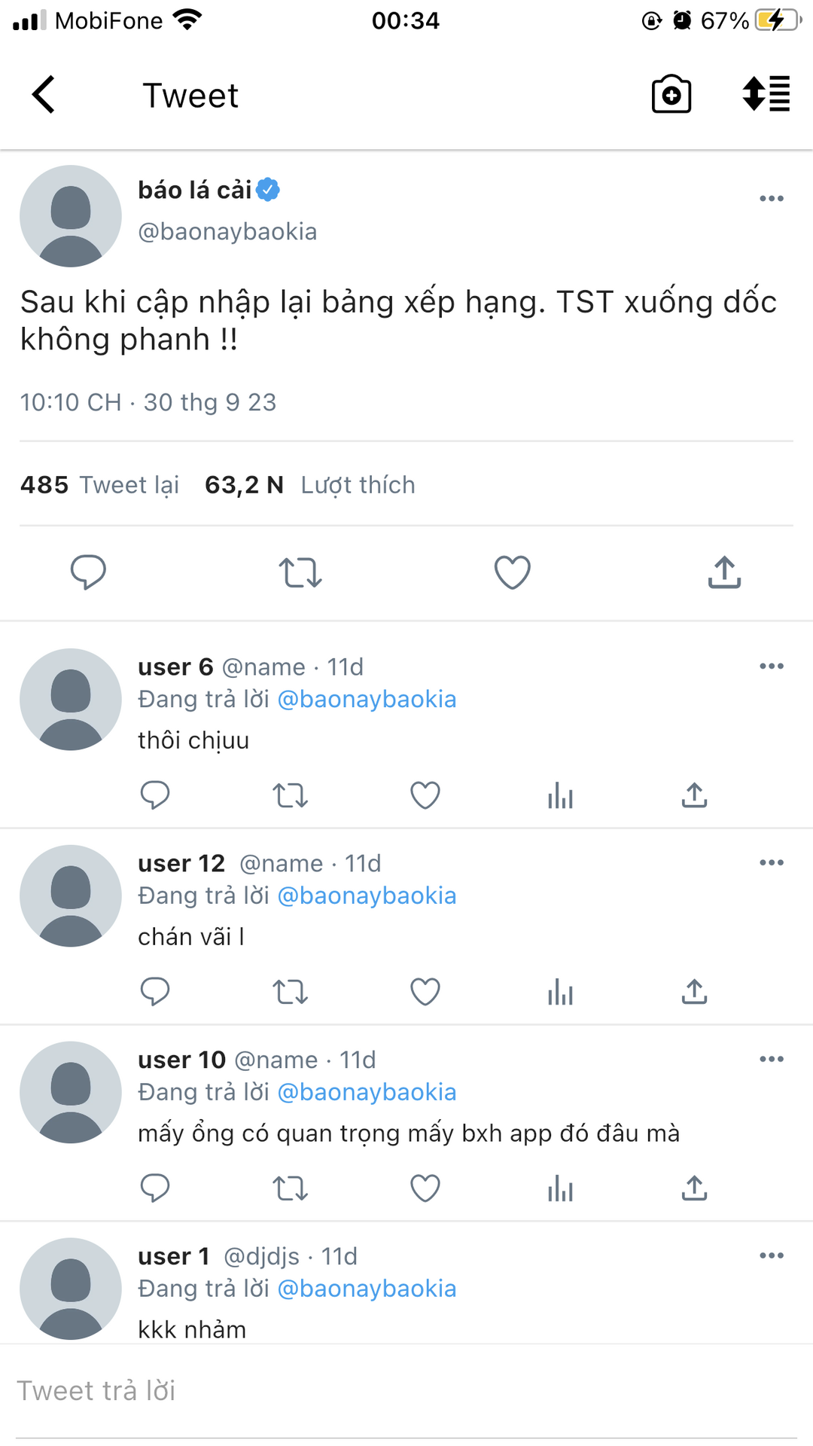Viewport: 813px width, 1446px height.
Task: Open the camera add icon
Action: coord(671,95)
